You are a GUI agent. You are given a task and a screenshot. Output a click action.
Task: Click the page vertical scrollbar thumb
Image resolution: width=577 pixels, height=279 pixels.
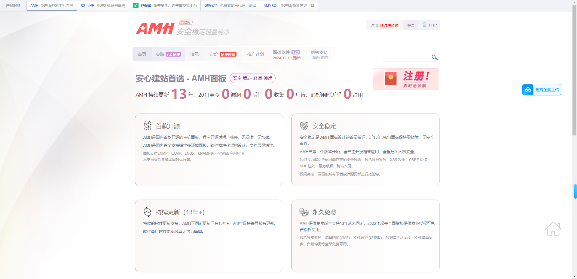click(574, 70)
